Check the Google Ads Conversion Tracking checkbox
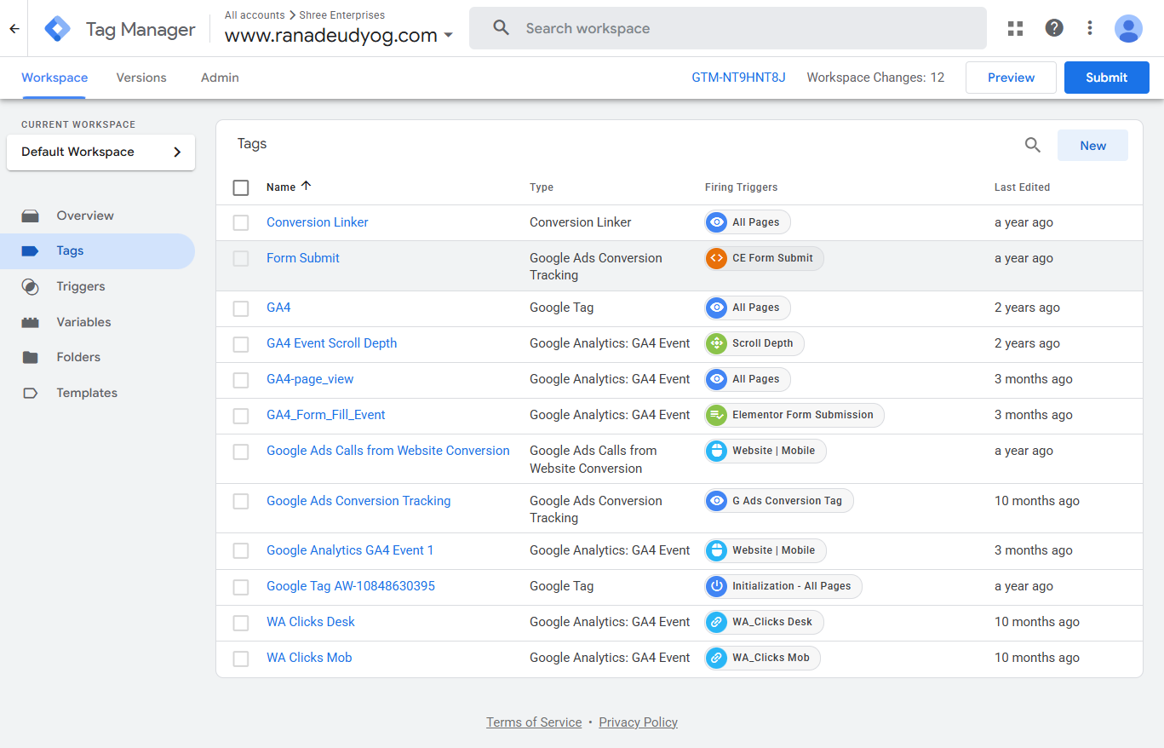1164x748 pixels. pyautogui.click(x=241, y=501)
